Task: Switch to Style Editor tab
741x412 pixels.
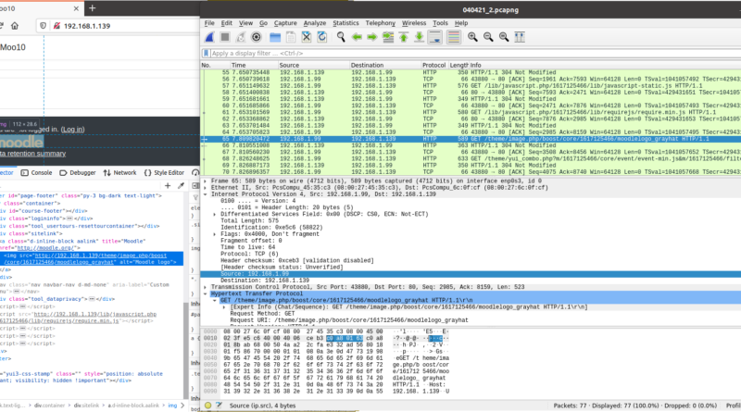Action: tap(164, 173)
